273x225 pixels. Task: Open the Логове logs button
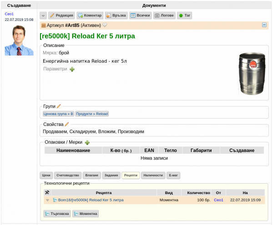point(164,15)
